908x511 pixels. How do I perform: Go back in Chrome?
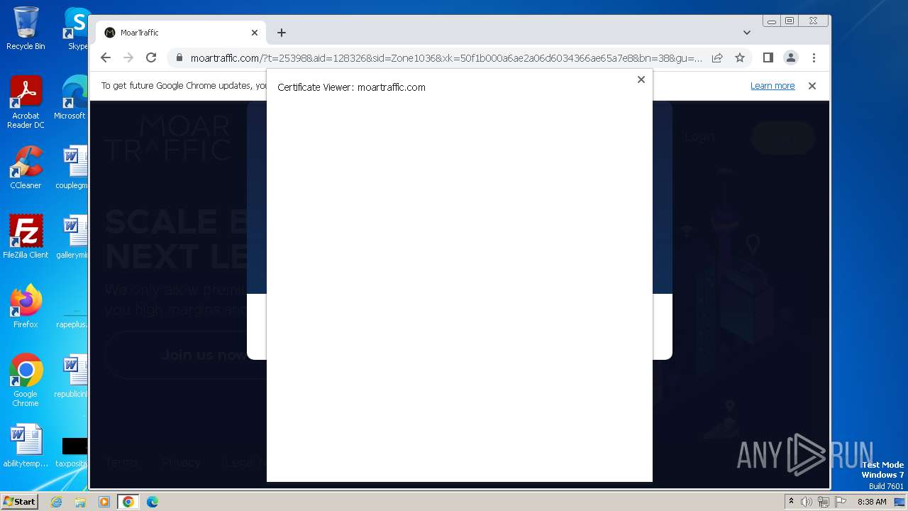tap(106, 57)
